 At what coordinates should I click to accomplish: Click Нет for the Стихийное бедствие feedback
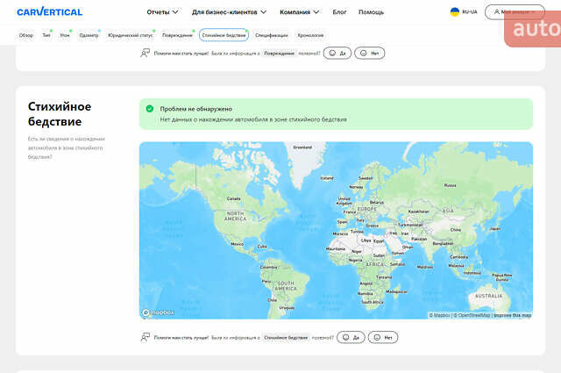383,337
